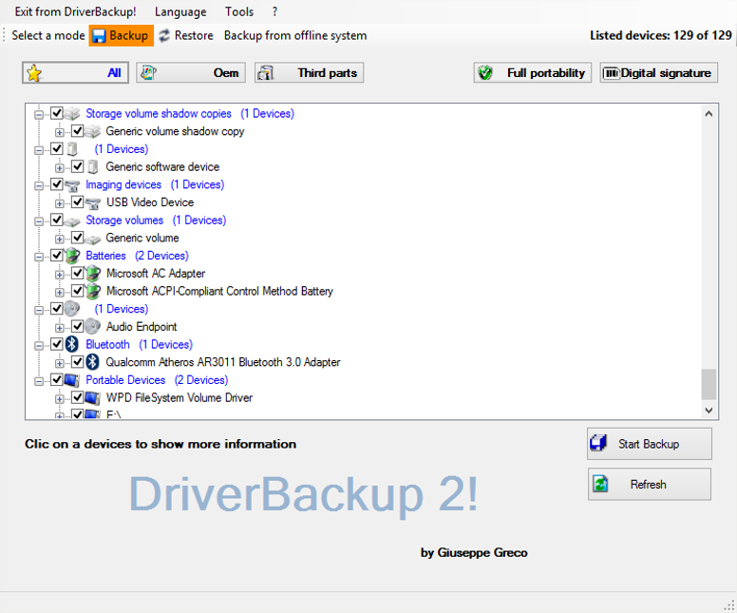Click the Batteries category icon
Screen dimensions: 737x613
click(x=72, y=256)
